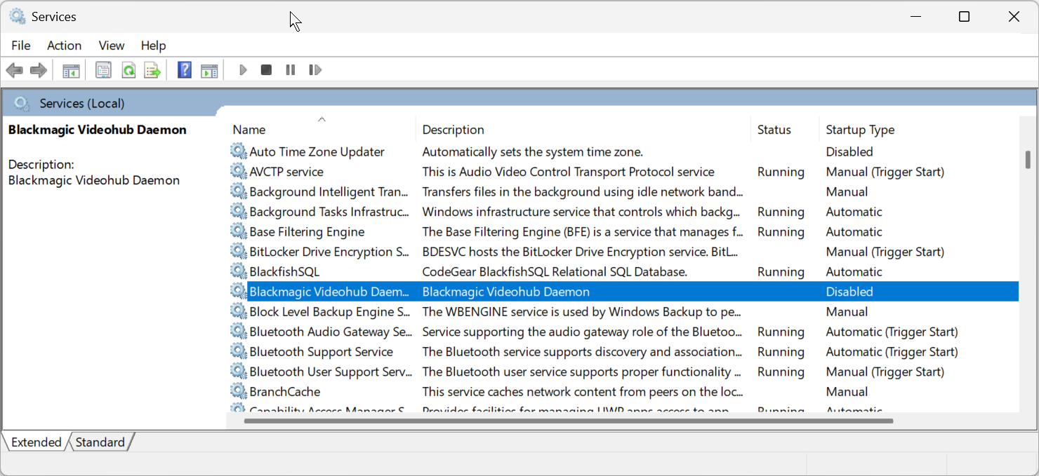Click the gear icon beside BlackfishSQL
The image size is (1039, 476).
click(239, 272)
